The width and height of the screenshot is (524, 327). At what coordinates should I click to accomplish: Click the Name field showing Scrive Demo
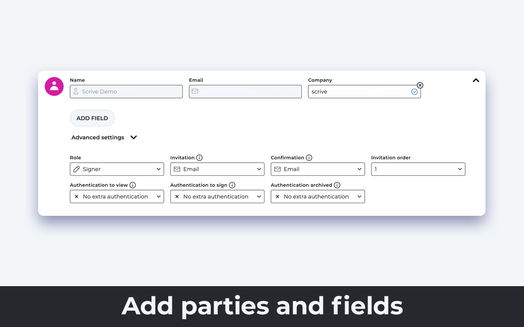pyautogui.click(x=126, y=92)
